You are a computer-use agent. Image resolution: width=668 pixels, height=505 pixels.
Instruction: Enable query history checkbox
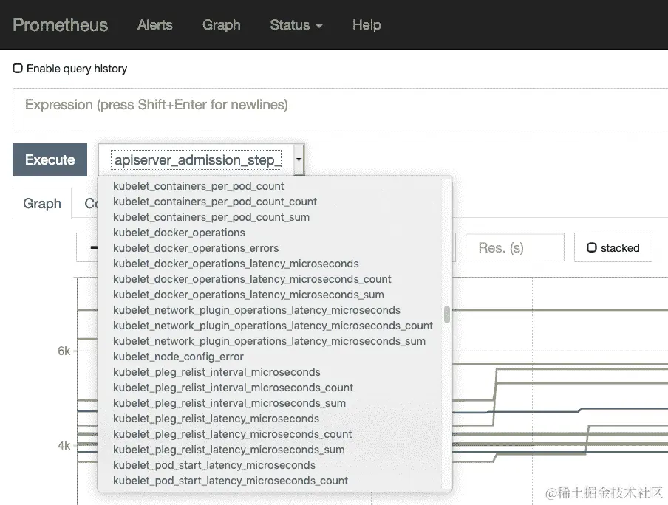tap(18, 68)
